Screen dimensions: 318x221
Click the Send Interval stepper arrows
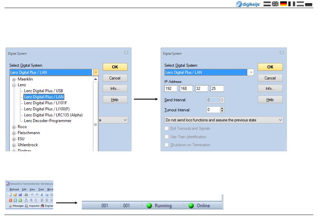(x=222, y=100)
